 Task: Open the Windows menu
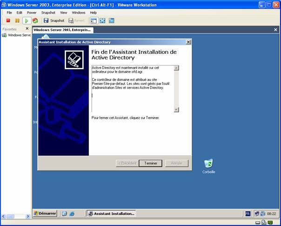pyautogui.click(x=79, y=13)
